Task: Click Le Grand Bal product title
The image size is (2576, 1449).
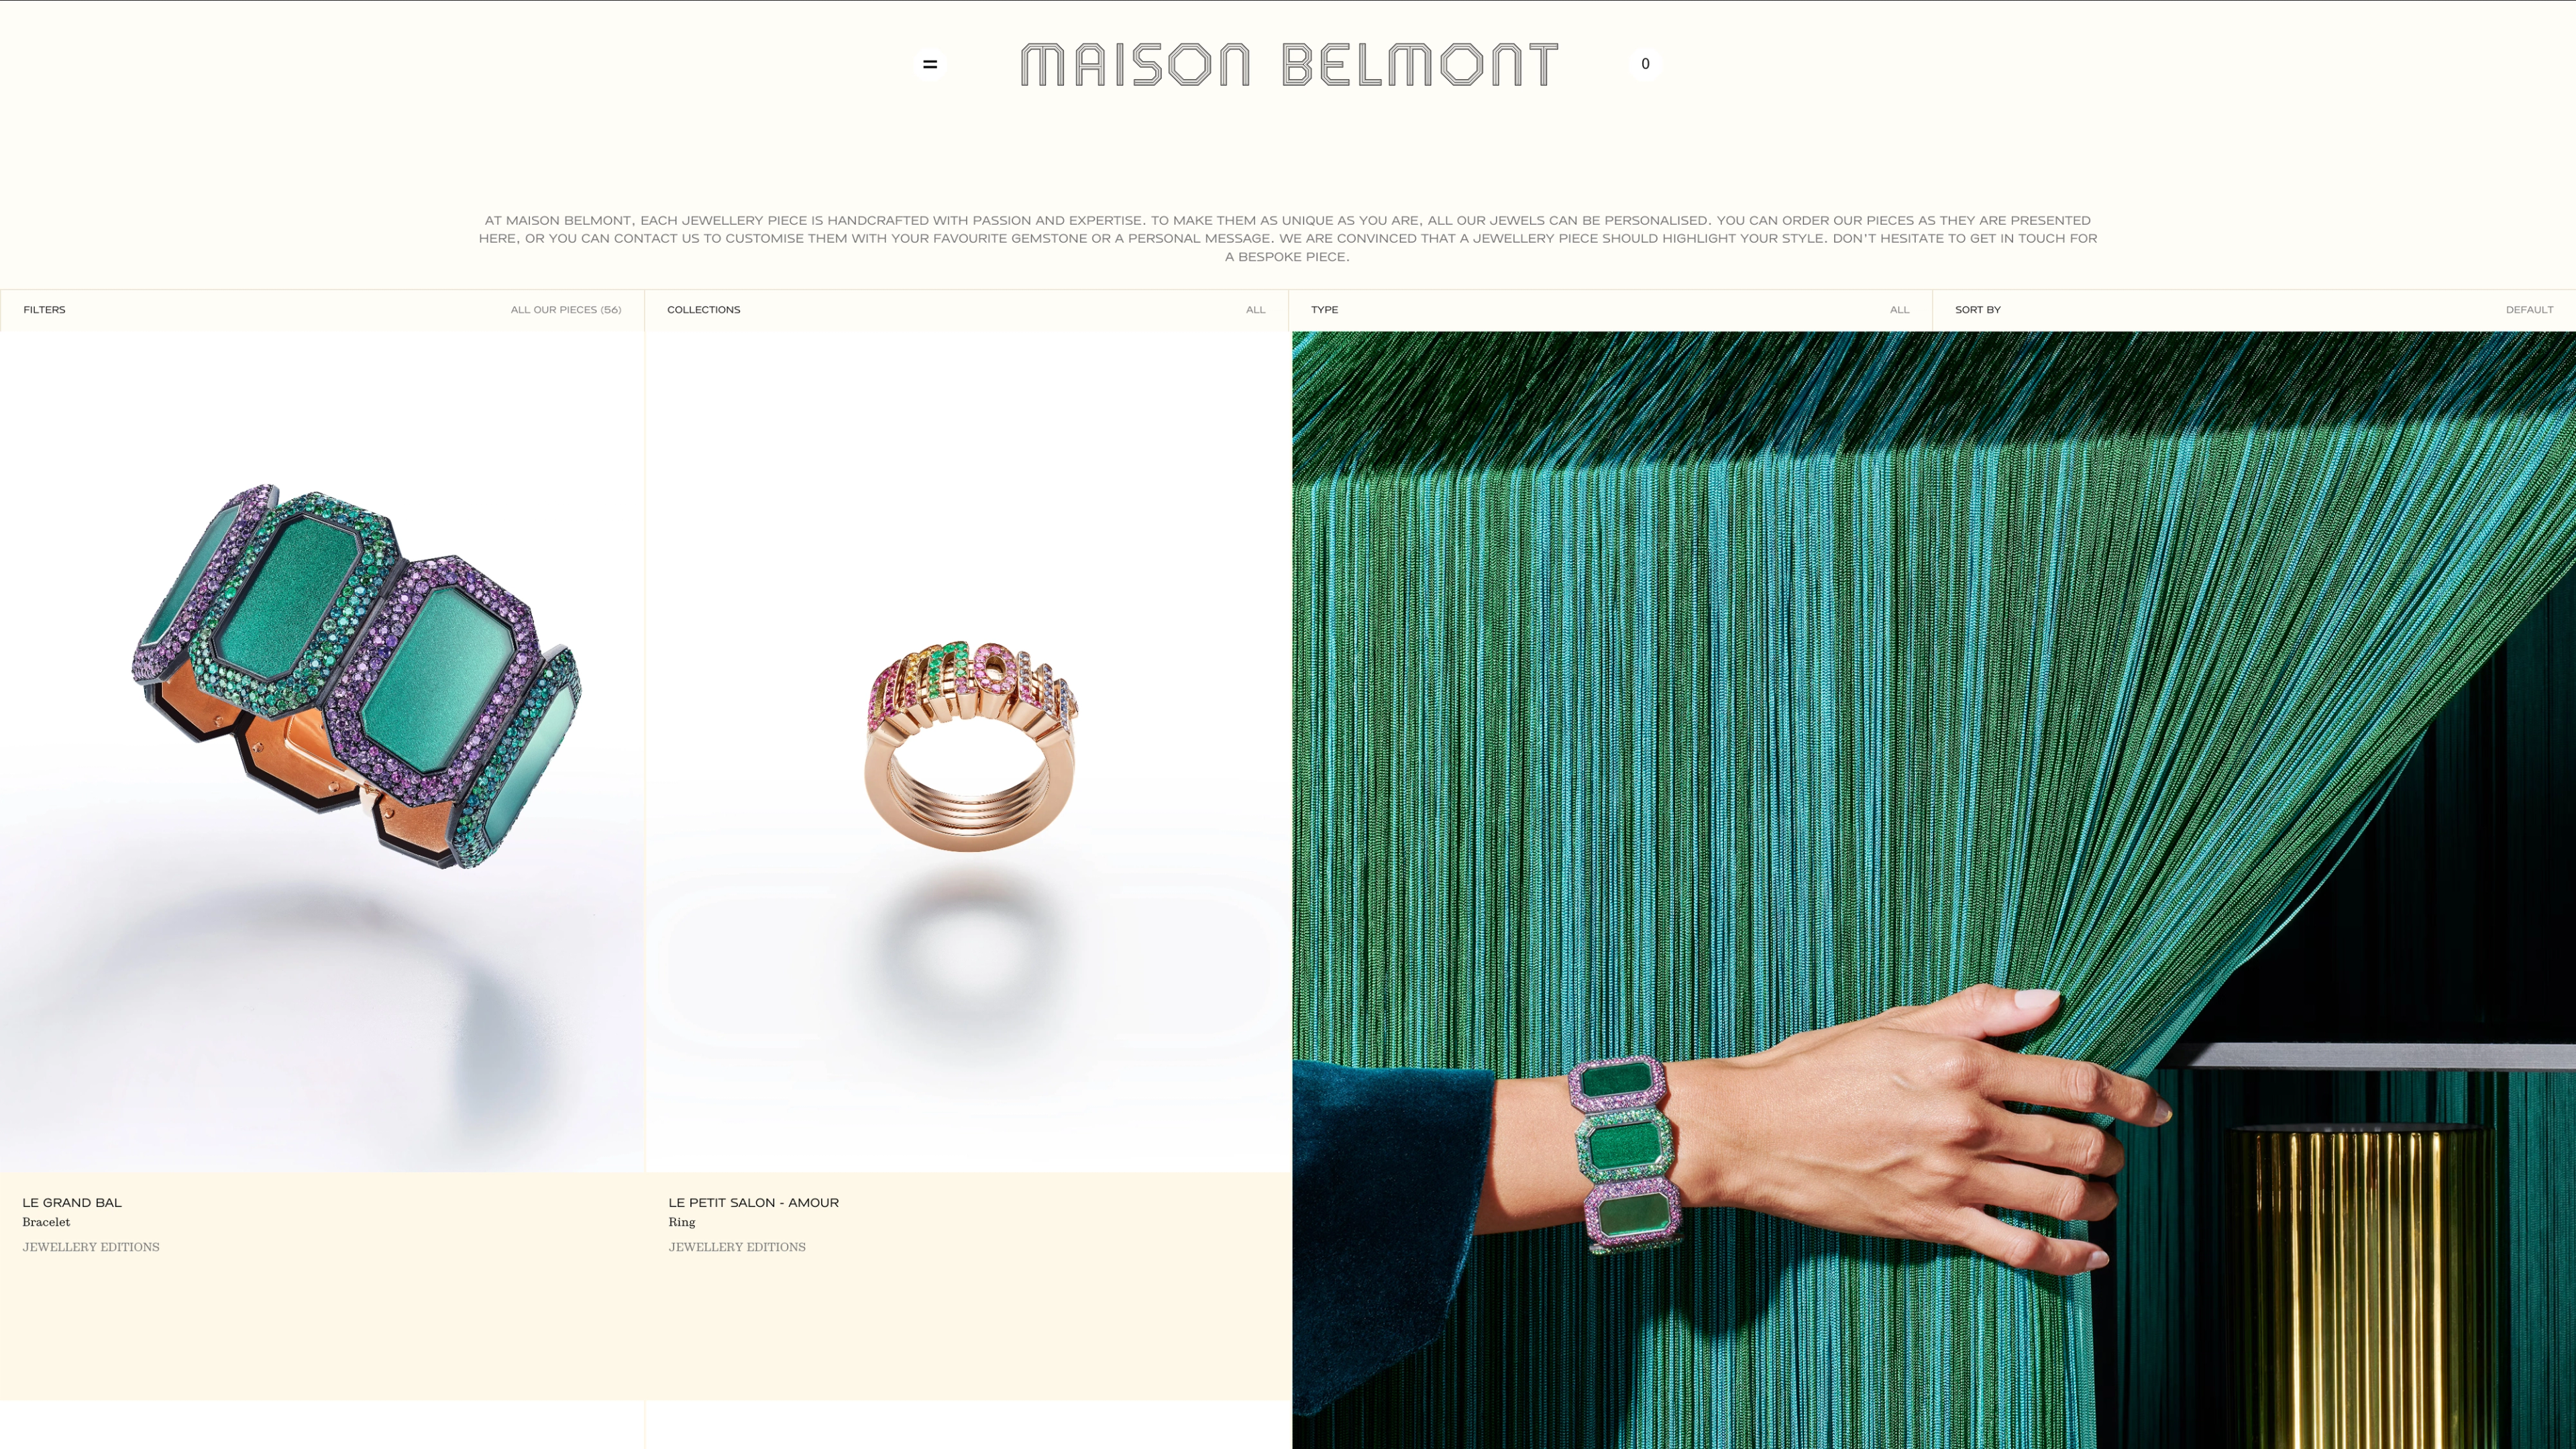Action: 72,1203
